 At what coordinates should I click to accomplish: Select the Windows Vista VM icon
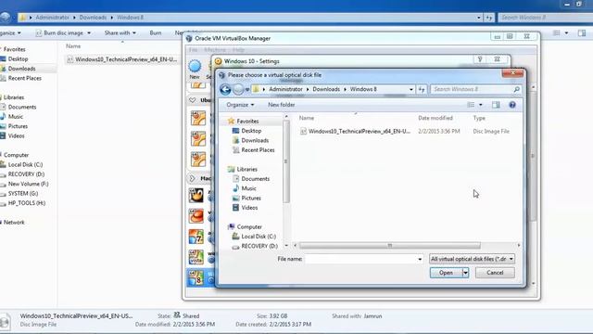(196, 258)
